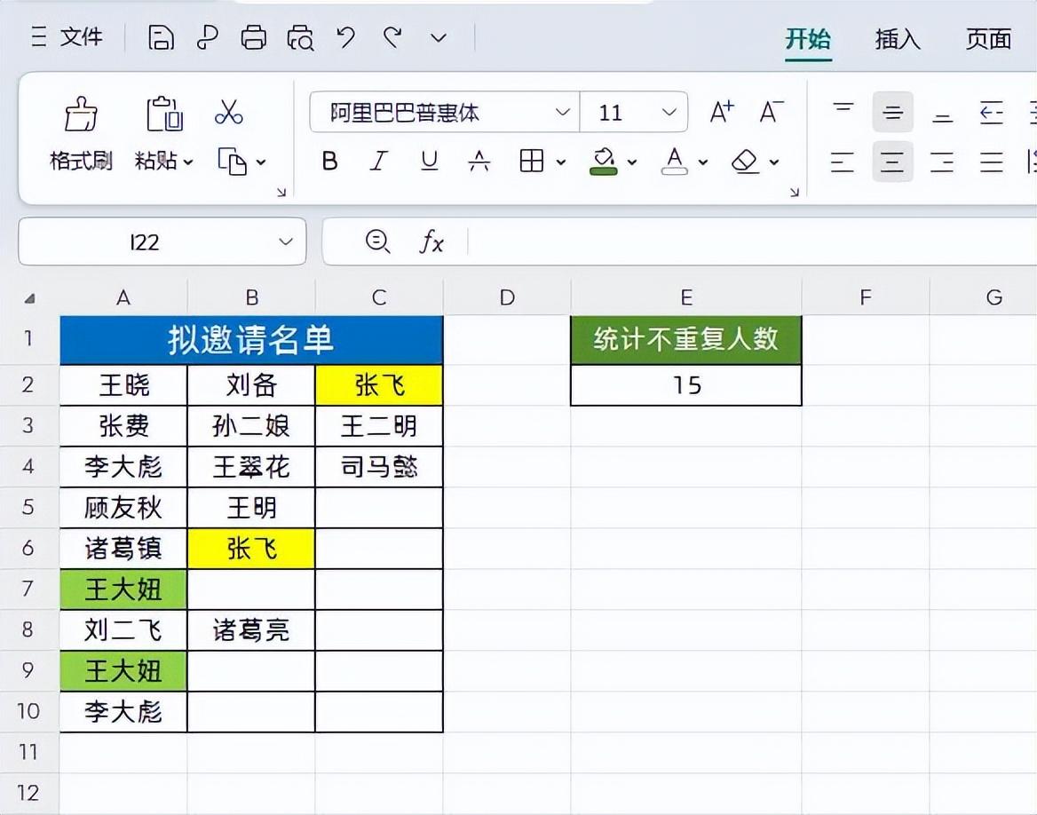Screen dimensions: 1037x815
Task: Click the Redo arrow
Action: pyautogui.click(x=392, y=37)
